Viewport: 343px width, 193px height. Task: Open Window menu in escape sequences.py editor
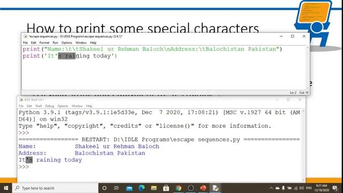click(81, 43)
